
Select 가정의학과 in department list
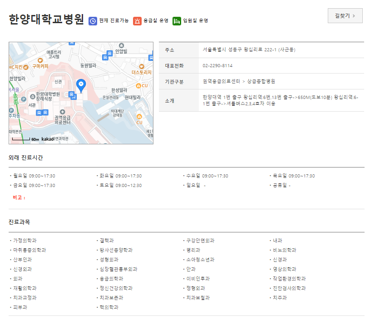tap(25, 241)
